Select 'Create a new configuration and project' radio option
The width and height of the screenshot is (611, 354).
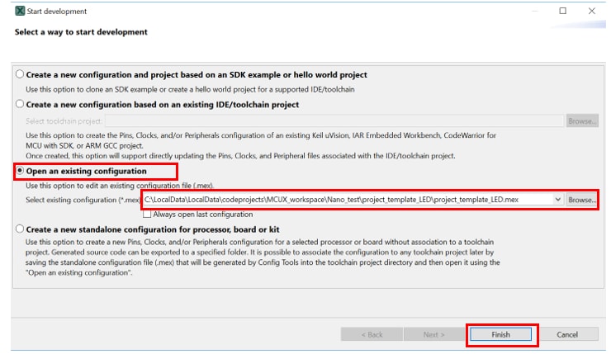tap(20, 74)
